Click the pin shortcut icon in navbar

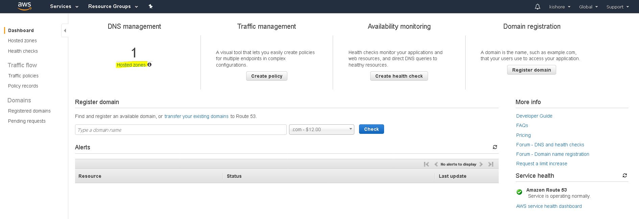151,6
